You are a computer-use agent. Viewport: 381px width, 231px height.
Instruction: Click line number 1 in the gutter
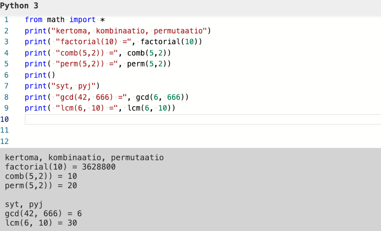pos(6,20)
